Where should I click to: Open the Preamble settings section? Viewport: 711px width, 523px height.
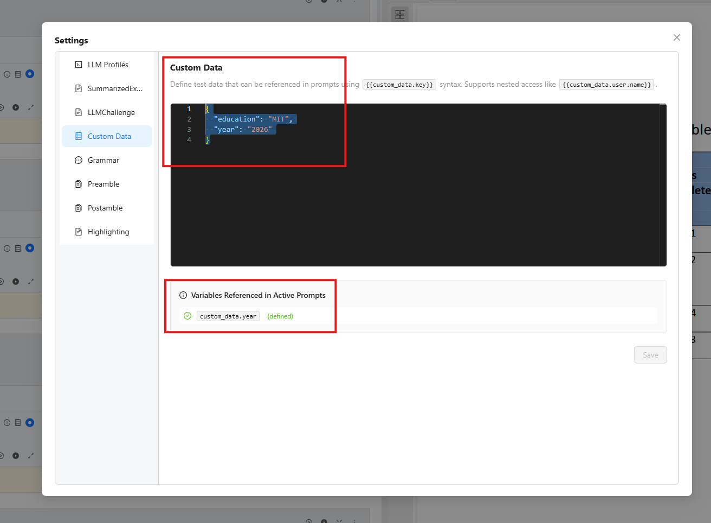coord(103,183)
